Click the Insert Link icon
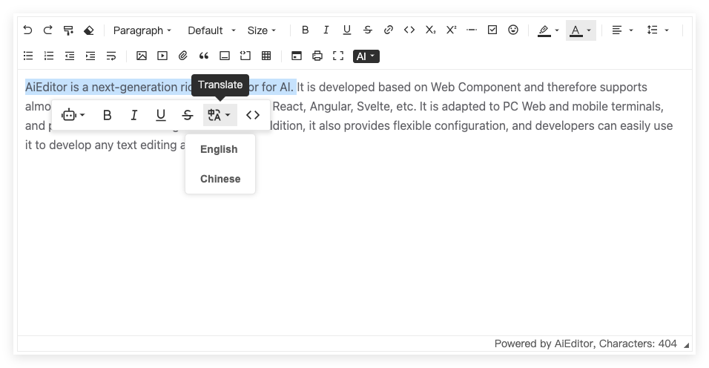The height and width of the screenshot is (368, 709). point(389,30)
